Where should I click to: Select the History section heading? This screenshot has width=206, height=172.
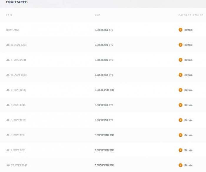point(17,2)
